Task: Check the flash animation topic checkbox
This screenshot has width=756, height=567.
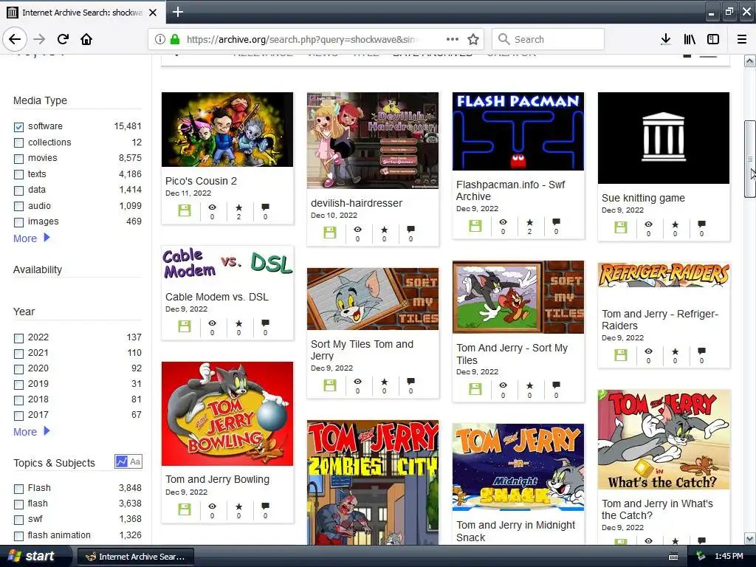Action: [18, 536]
